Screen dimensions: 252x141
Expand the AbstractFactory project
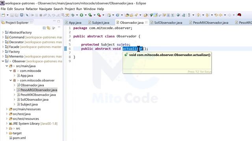click(3, 32)
